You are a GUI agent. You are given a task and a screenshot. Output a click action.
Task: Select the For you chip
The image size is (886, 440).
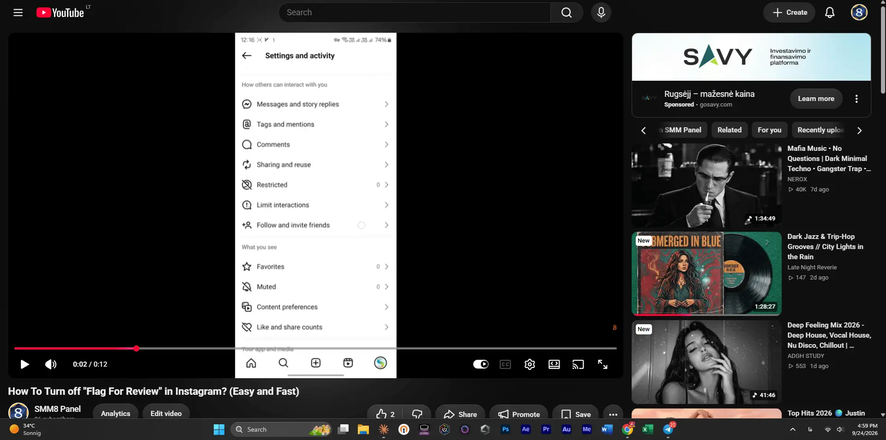click(x=769, y=130)
